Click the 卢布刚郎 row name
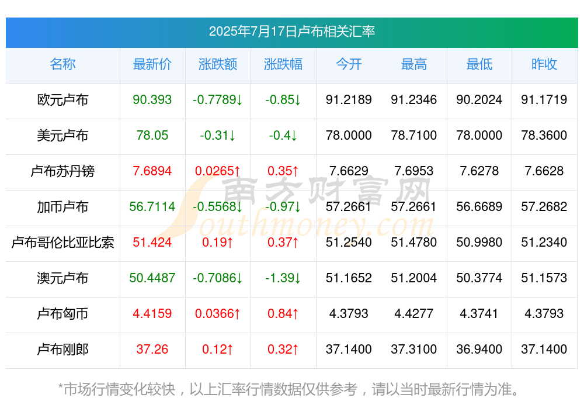584x408 pixels. (62, 350)
